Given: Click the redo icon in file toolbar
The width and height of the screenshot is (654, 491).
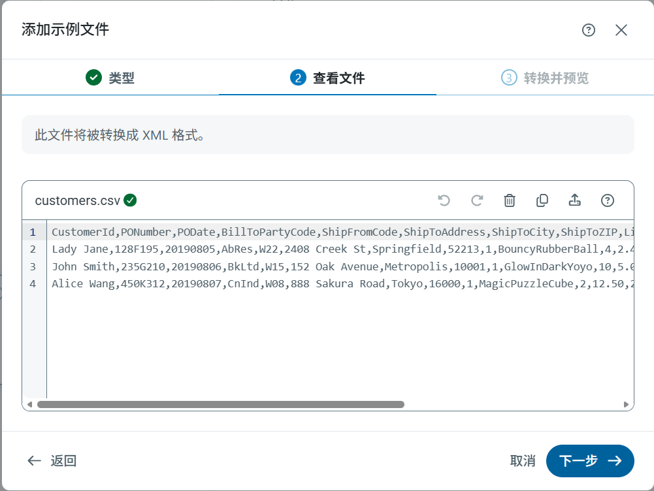Looking at the screenshot, I should click(477, 200).
